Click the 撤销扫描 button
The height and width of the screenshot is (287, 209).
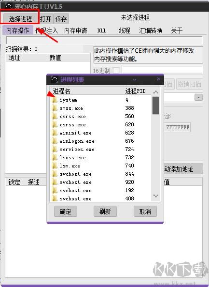(x=190, y=84)
